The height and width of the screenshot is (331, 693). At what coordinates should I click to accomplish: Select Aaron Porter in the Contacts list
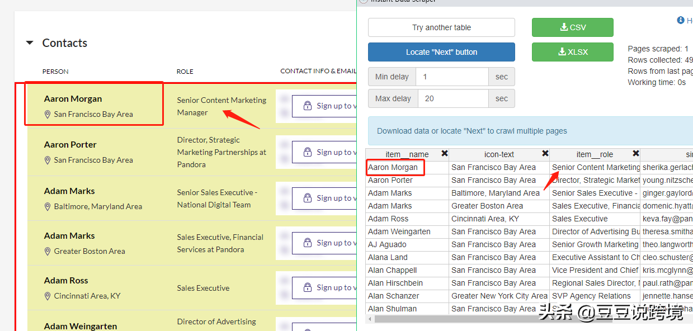coord(70,145)
